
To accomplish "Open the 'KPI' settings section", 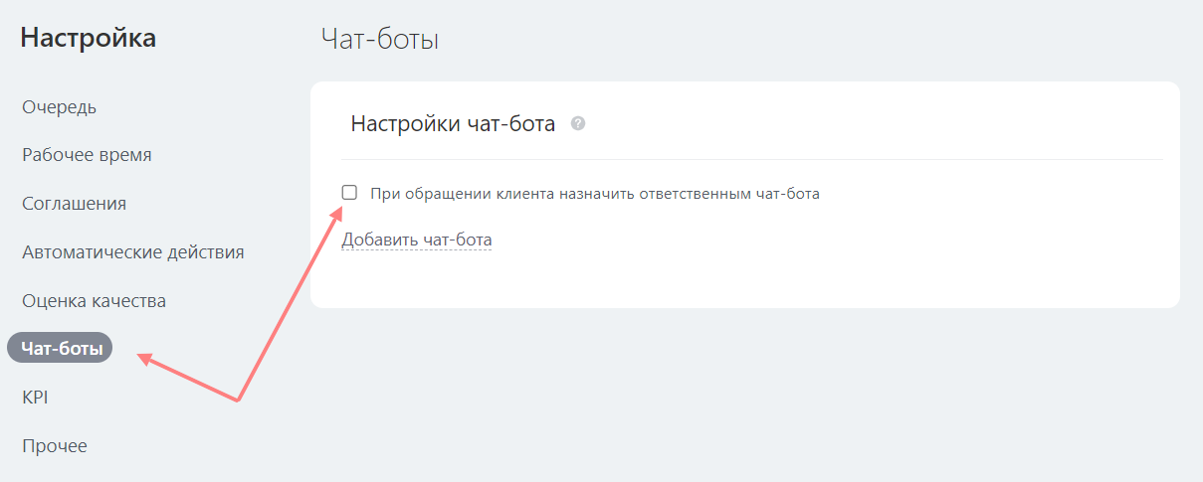I will coord(35,397).
